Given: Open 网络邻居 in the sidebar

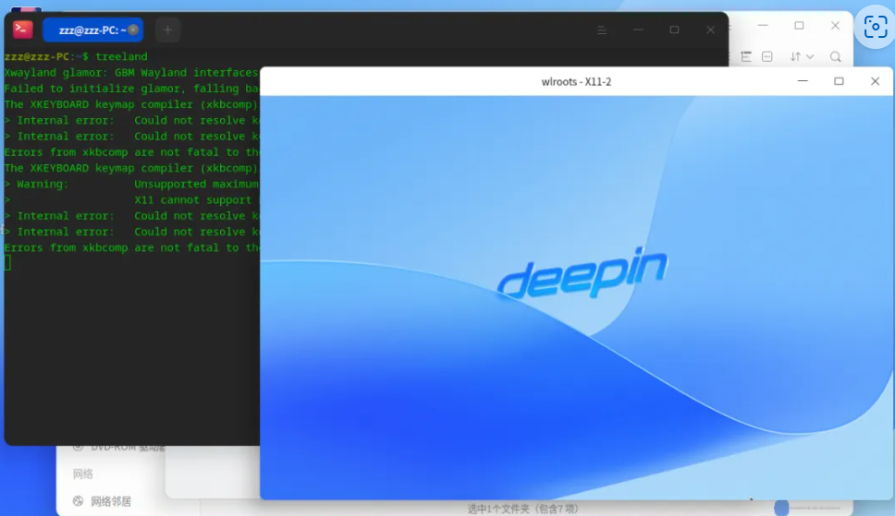Looking at the screenshot, I should coord(103,501).
